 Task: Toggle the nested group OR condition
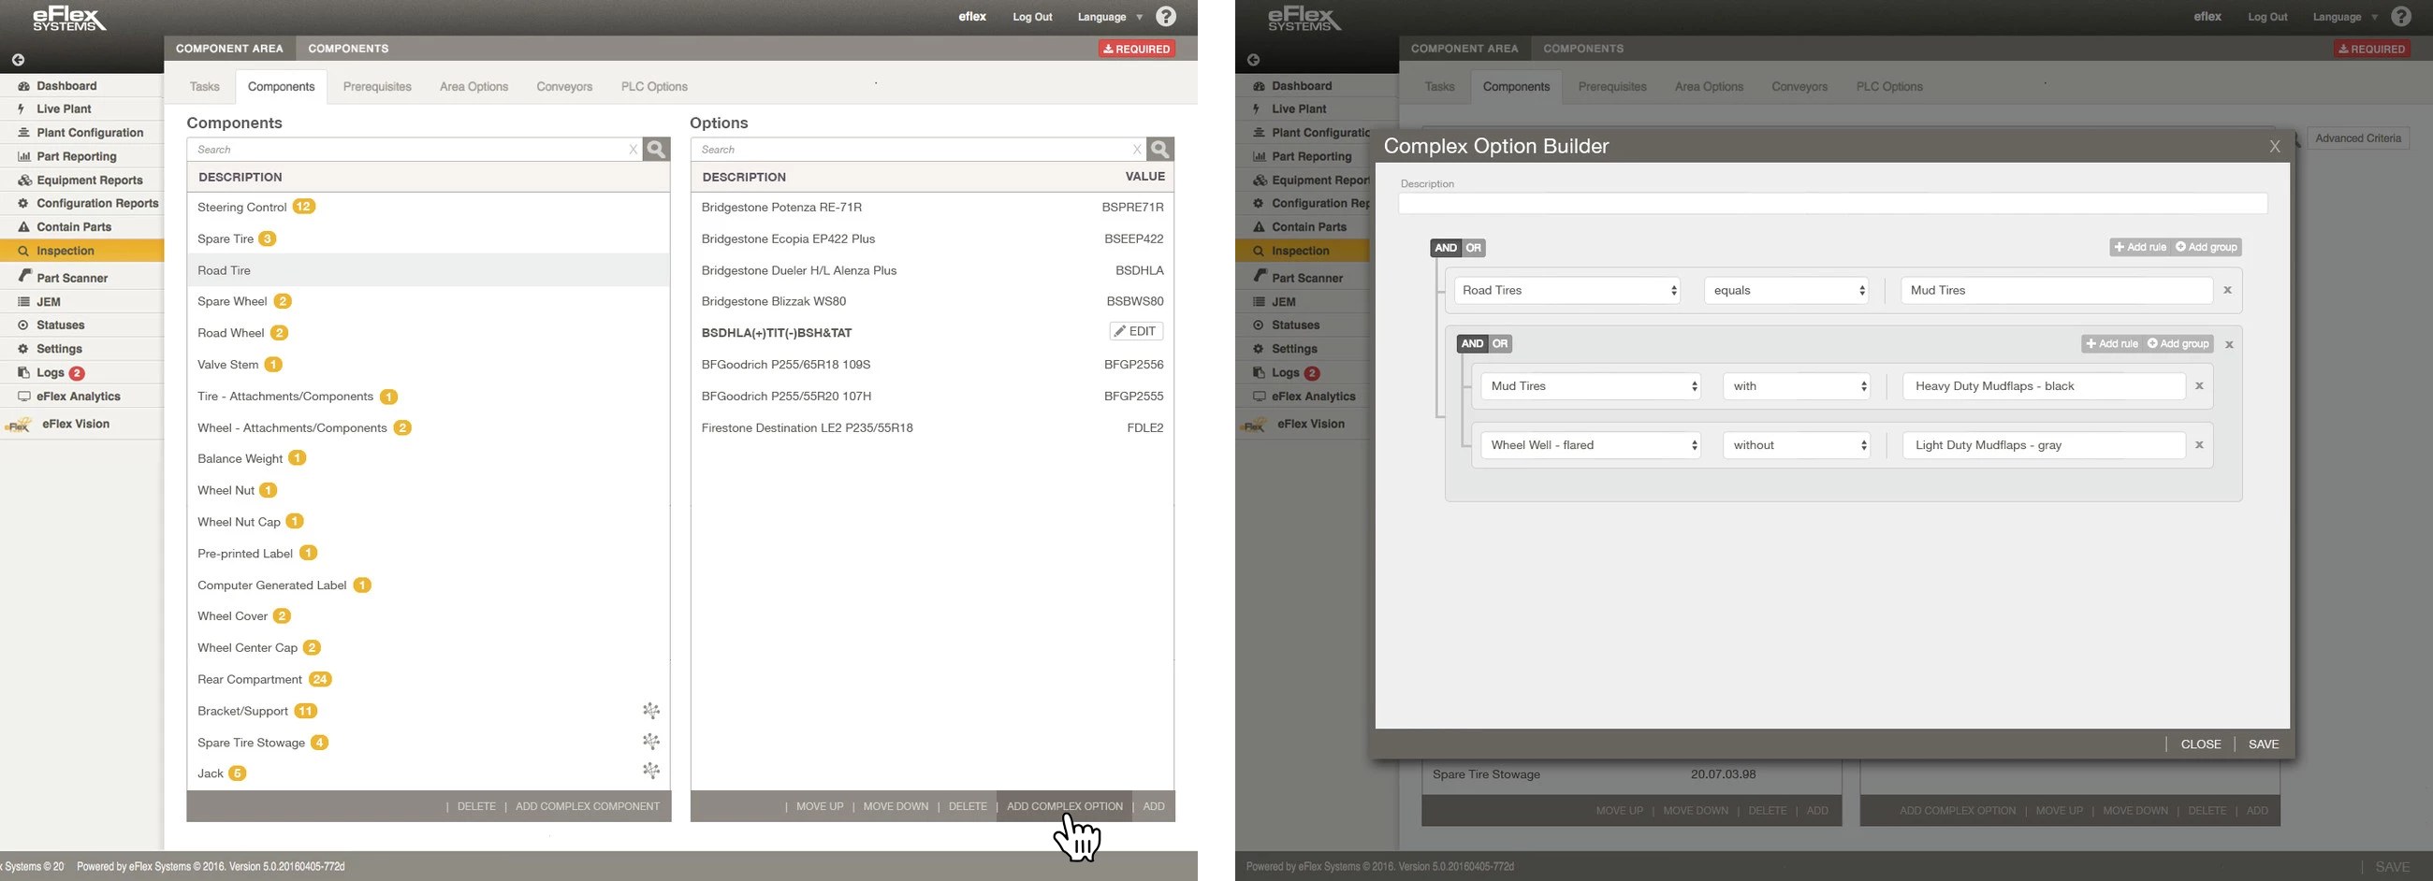[x=1500, y=344]
